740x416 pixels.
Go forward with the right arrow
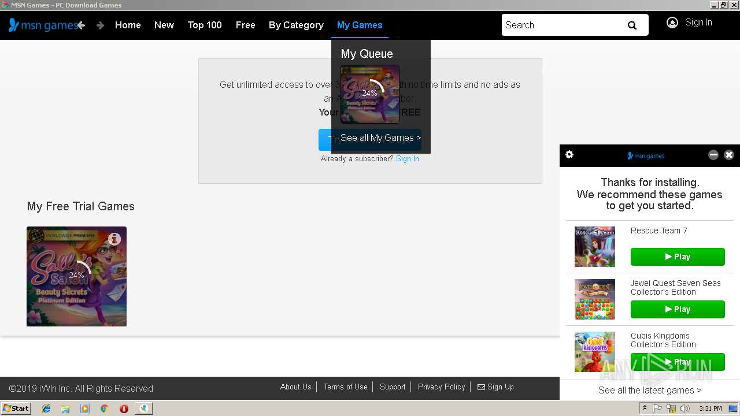click(100, 25)
